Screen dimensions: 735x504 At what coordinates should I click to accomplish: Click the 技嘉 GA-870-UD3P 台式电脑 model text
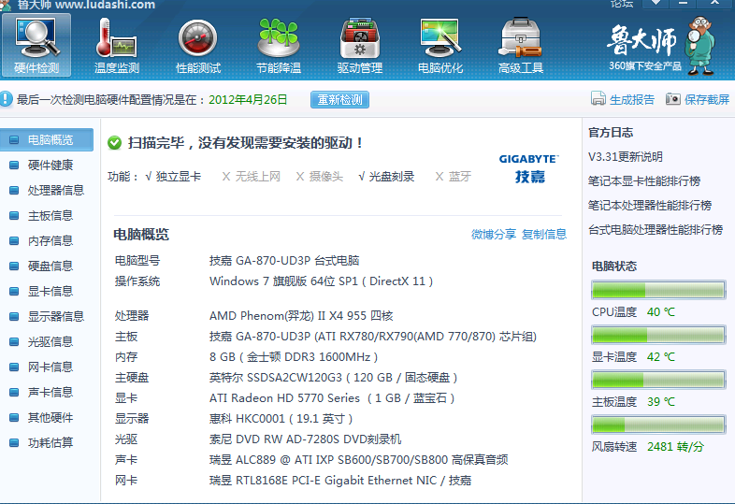284,260
